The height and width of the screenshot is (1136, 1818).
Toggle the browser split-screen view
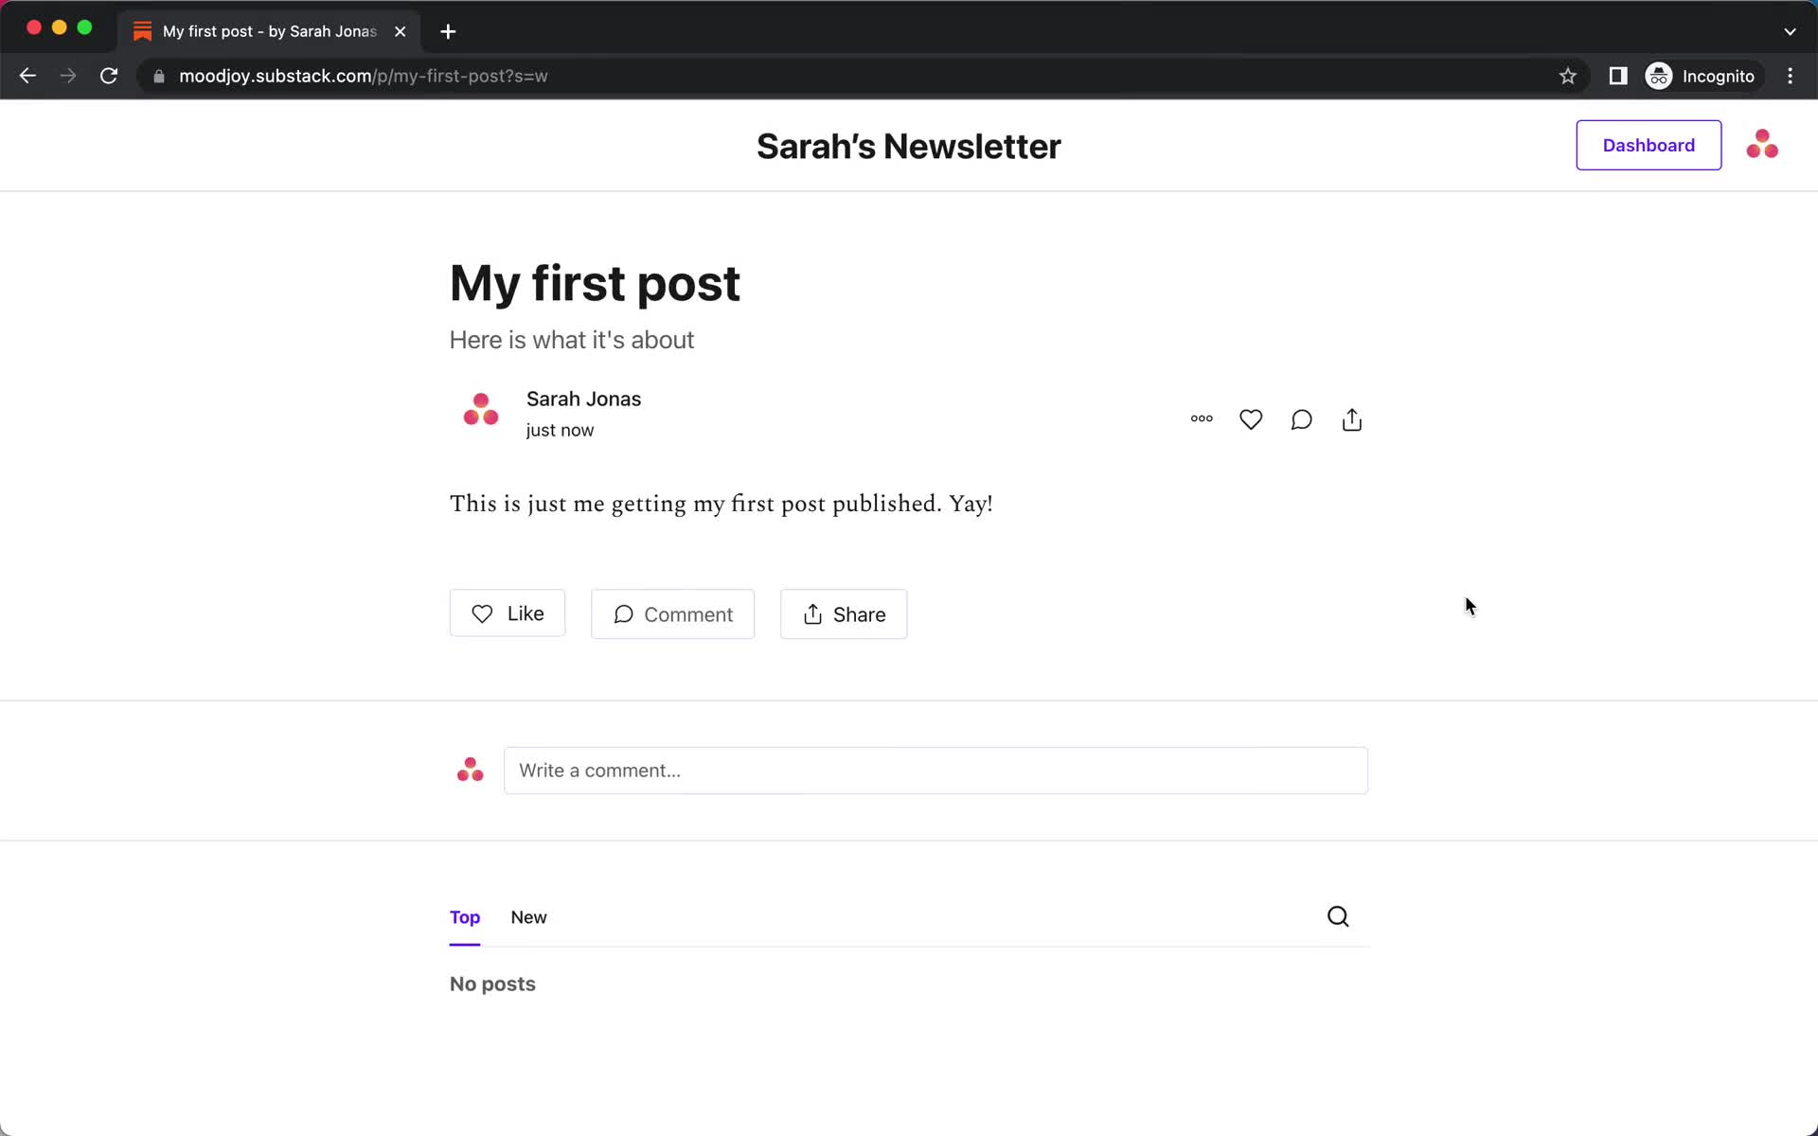tap(1616, 75)
